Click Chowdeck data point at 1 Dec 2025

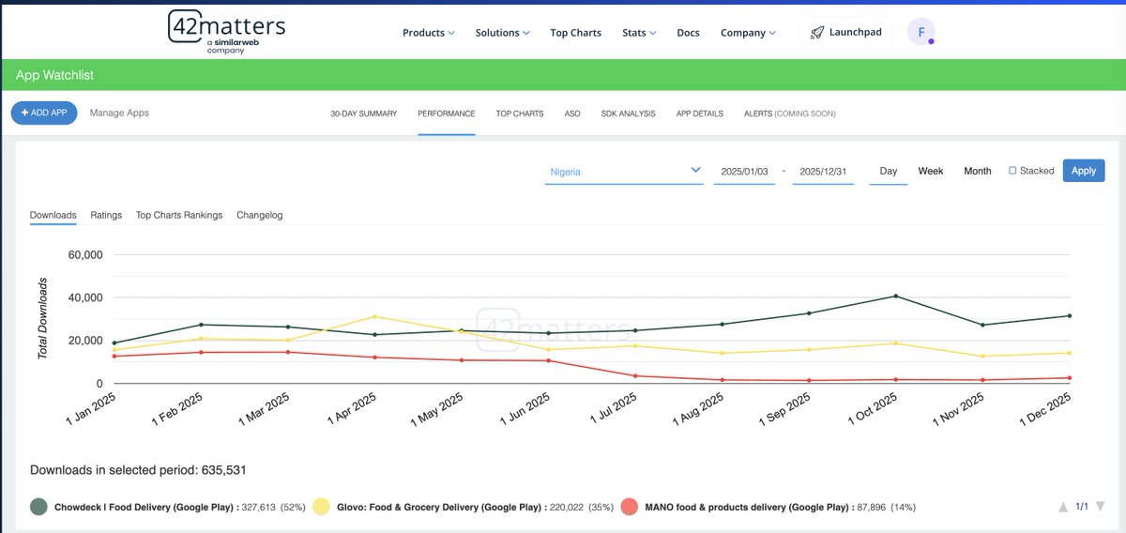point(1069,316)
